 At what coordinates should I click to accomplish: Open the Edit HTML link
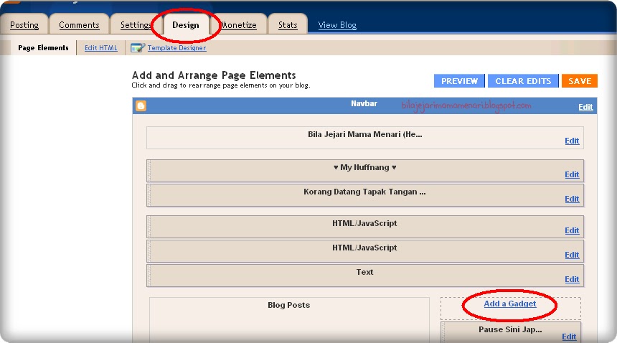click(101, 47)
